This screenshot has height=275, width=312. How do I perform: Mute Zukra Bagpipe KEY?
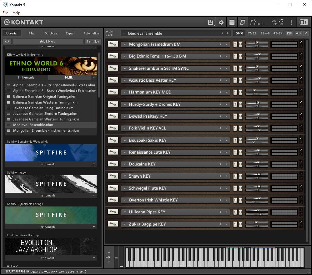point(240,224)
